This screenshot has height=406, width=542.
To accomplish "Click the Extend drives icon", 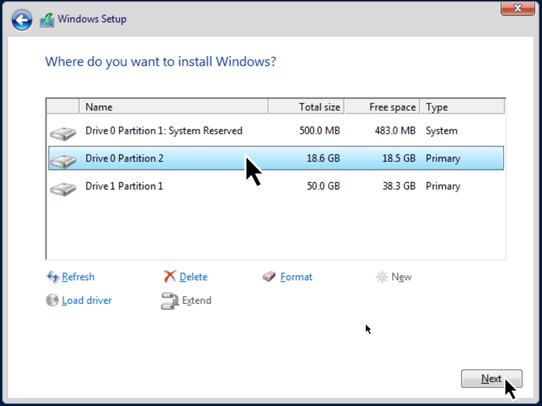I will [x=169, y=300].
